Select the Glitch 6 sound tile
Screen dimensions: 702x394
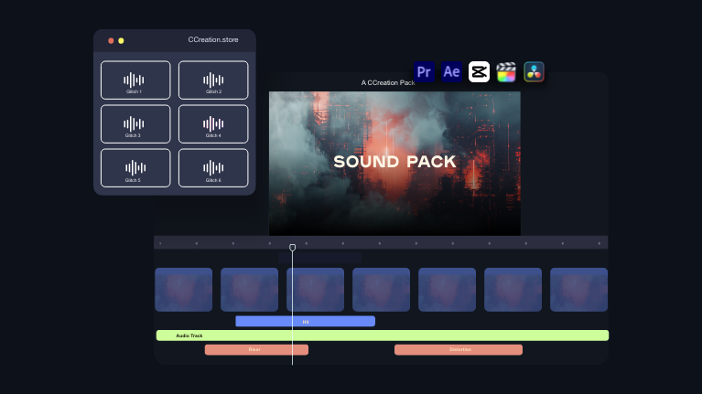(213, 168)
